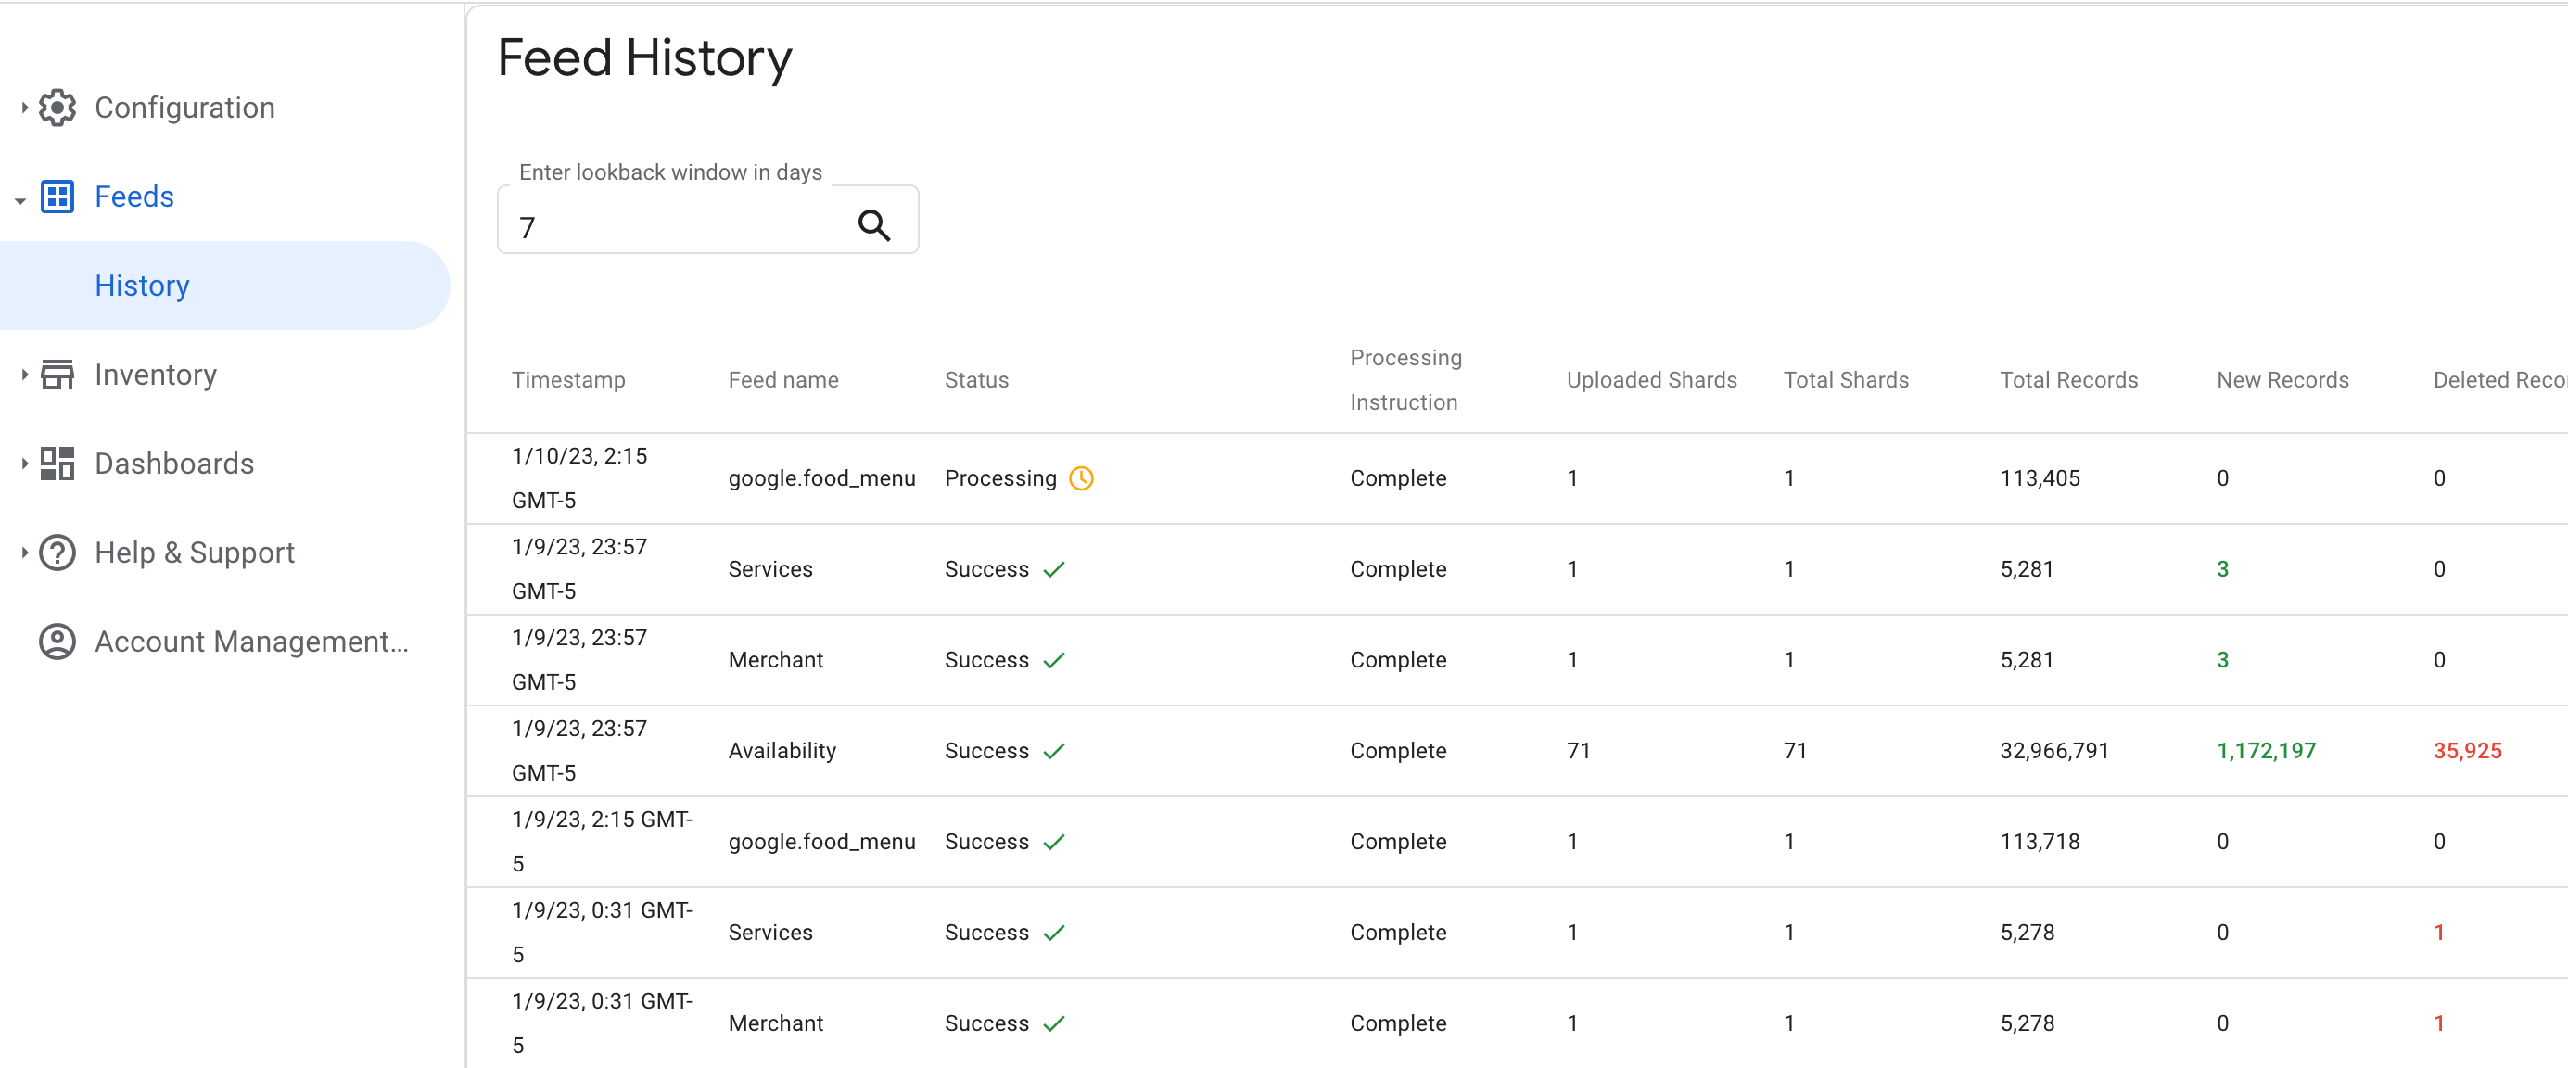This screenshot has height=1068, width=2568.
Task: Click the Configuration gear icon
Action: pyautogui.click(x=57, y=107)
